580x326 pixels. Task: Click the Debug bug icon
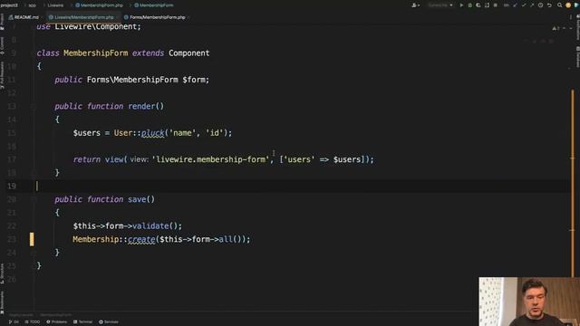tap(469, 5)
